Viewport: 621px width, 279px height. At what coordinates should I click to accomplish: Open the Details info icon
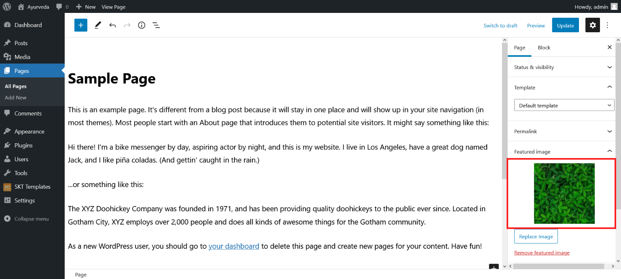(x=142, y=25)
